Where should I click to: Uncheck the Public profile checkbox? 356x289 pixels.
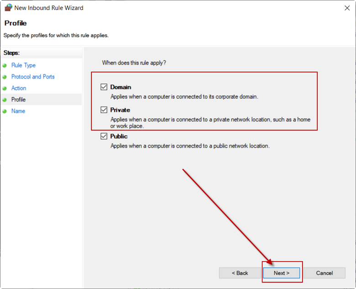point(104,136)
